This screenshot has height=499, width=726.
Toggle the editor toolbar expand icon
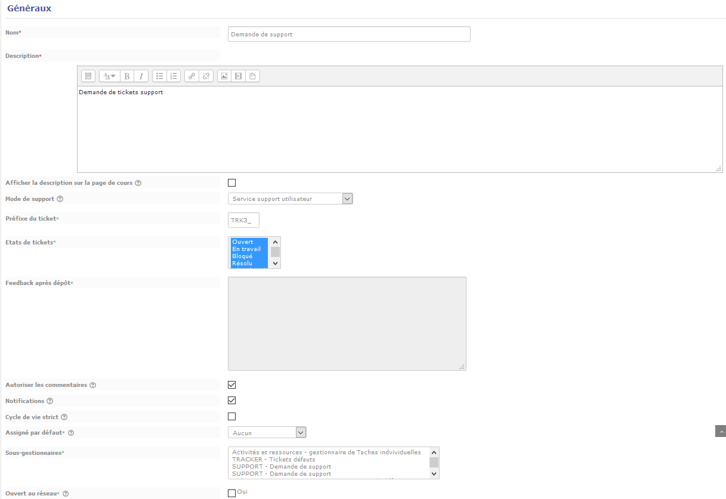88,76
